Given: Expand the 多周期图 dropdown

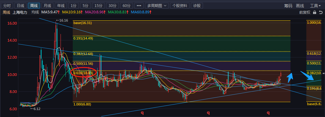Looking at the screenshot, I should pyautogui.click(x=157, y=5).
